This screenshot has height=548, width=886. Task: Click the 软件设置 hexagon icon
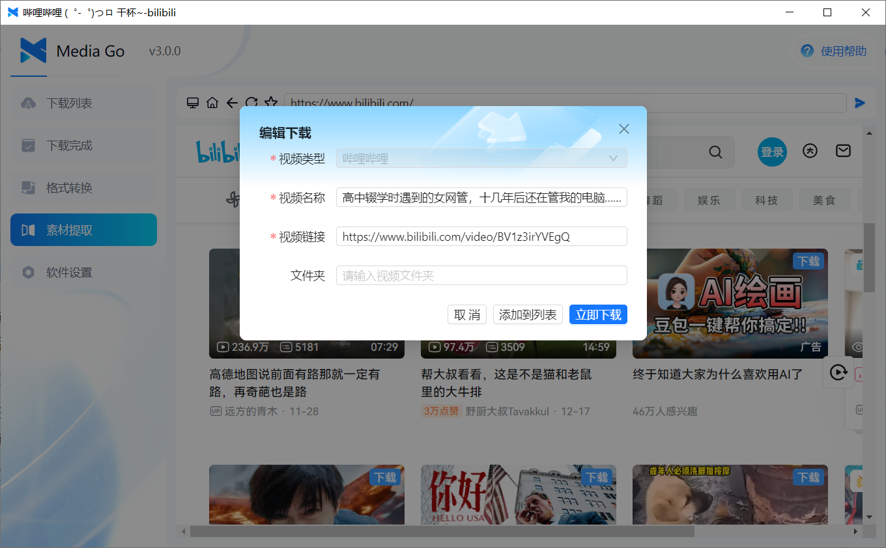point(28,272)
